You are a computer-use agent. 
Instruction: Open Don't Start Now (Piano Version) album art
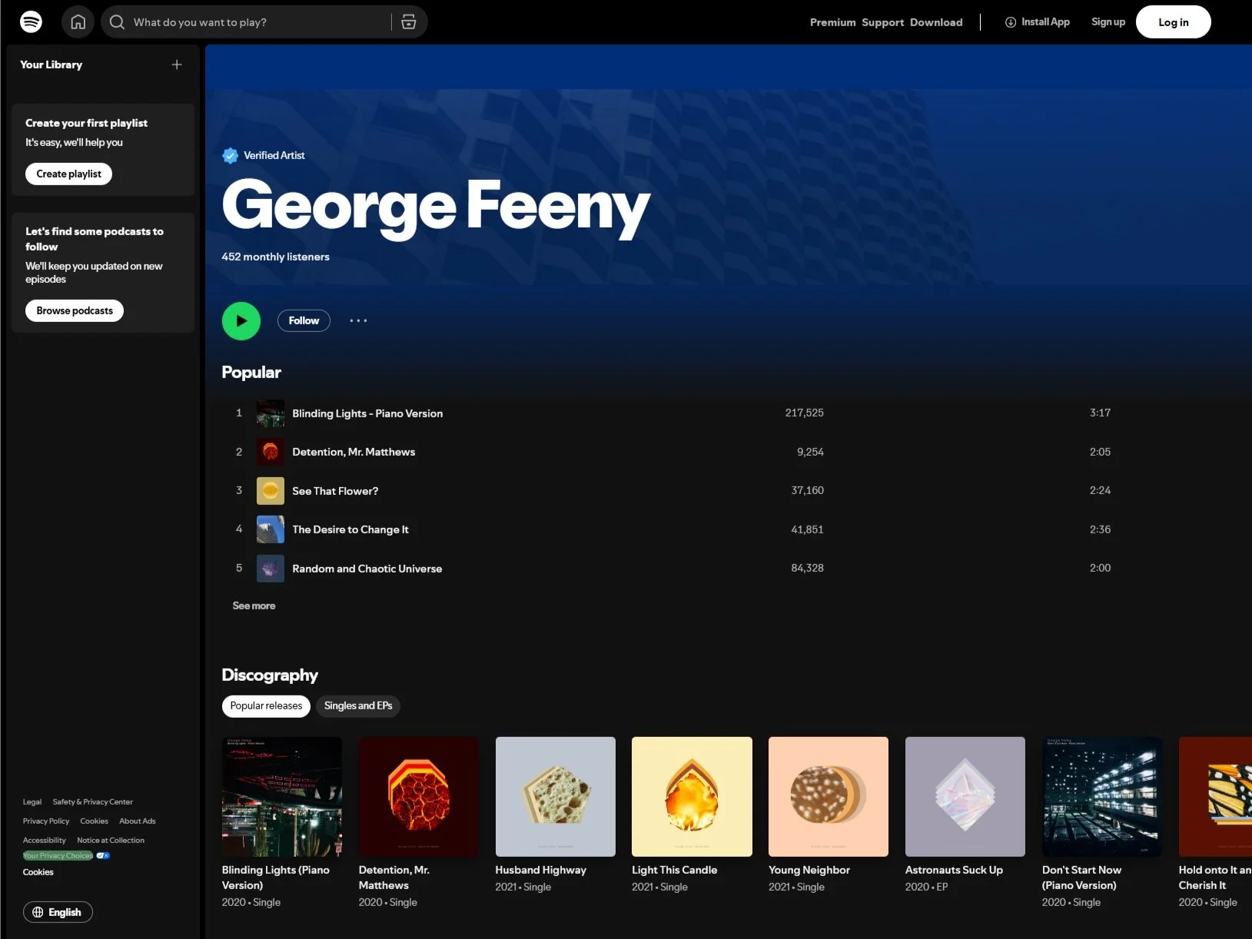point(1102,797)
